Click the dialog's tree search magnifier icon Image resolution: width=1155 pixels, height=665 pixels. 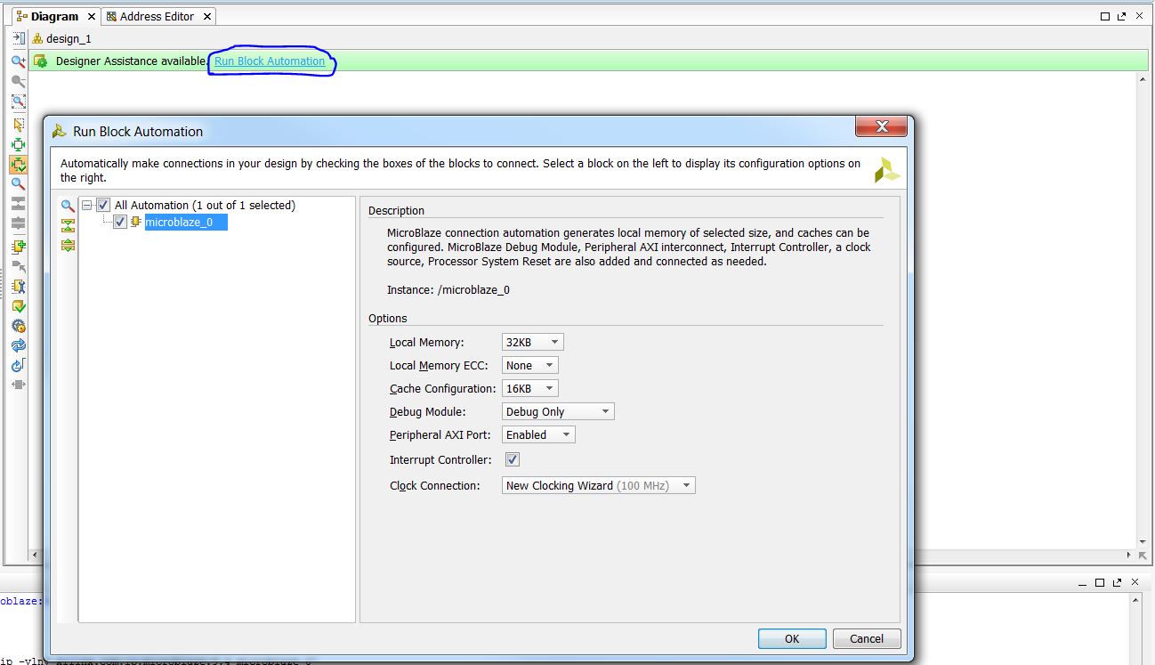point(68,206)
